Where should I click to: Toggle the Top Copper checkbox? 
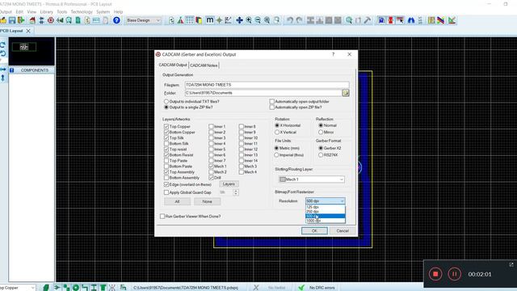pos(166,126)
